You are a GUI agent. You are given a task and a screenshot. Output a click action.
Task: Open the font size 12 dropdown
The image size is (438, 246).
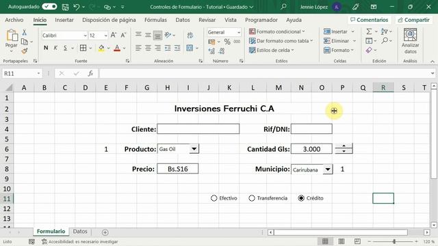tap(106, 36)
